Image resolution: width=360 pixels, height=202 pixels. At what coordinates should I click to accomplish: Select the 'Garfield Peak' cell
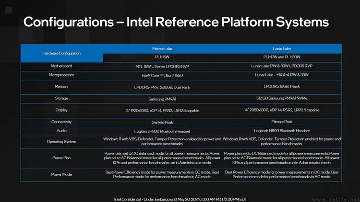pos(162,123)
